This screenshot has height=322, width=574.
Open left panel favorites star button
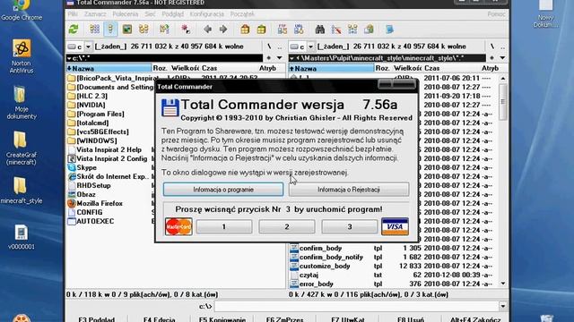269,58
